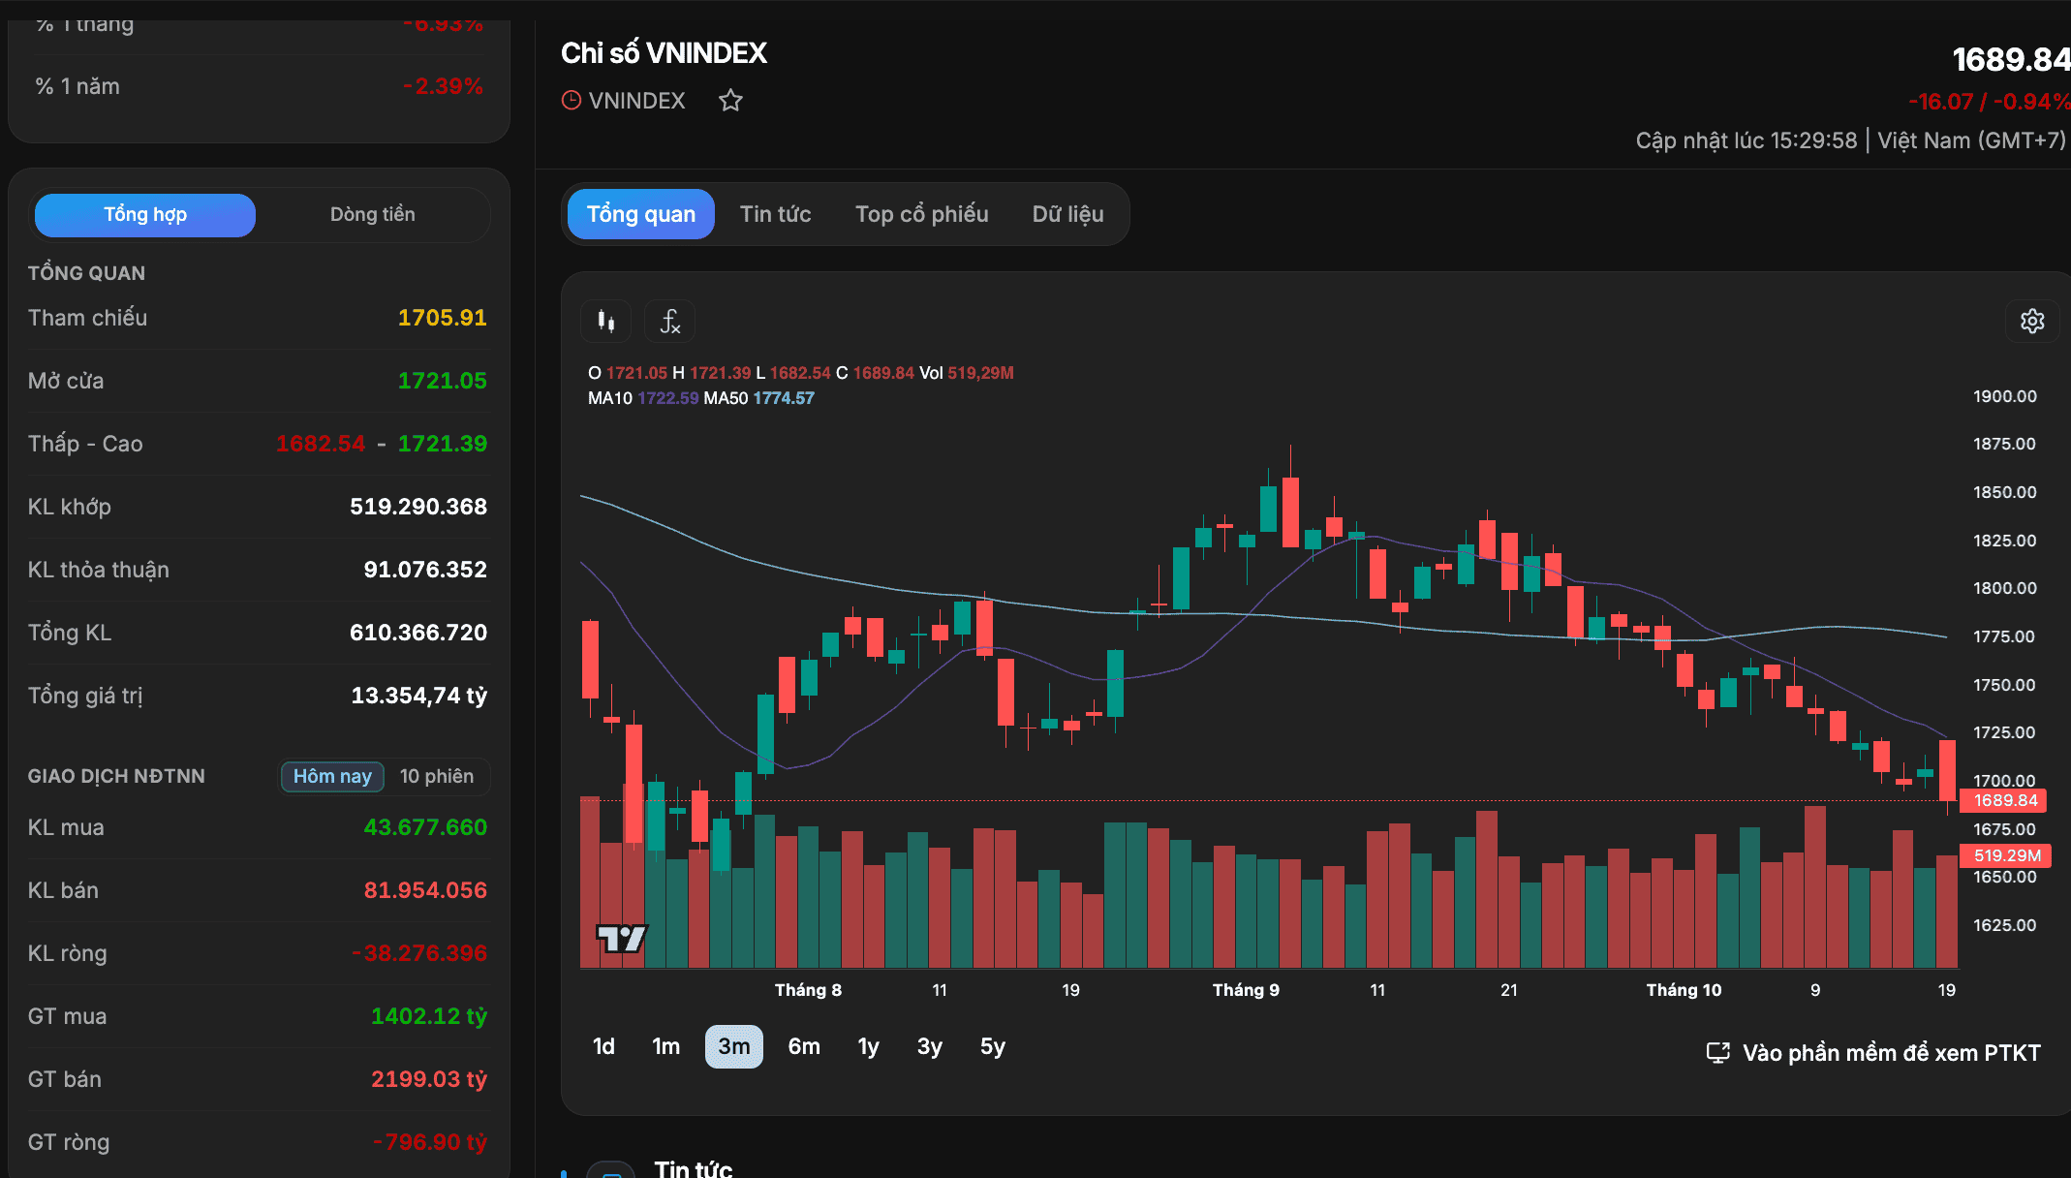Set chart range to 1d

(603, 1046)
